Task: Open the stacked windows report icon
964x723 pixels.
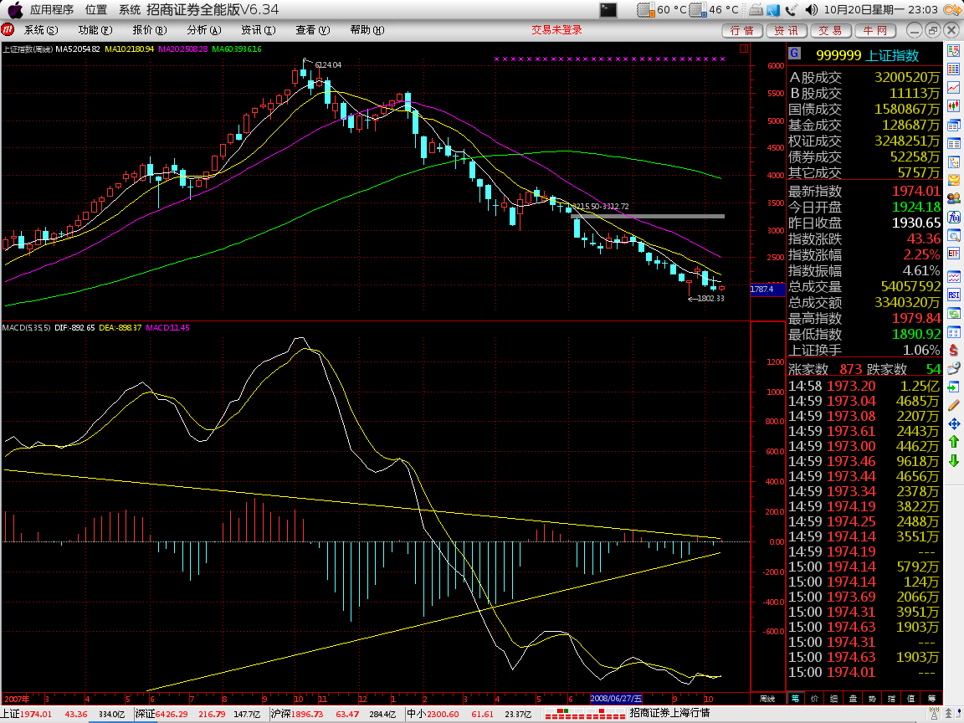Action: (954, 126)
